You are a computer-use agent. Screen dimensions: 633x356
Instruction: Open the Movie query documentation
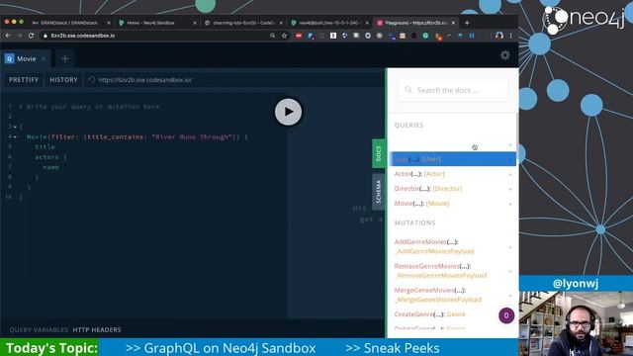(421, 204)
